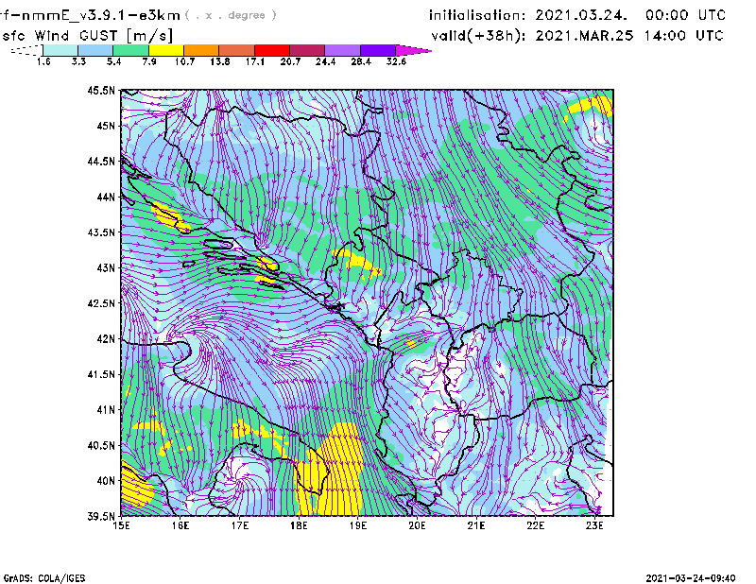Click the light blue 3.3–5.4 legend swatch

coord(95,50)
